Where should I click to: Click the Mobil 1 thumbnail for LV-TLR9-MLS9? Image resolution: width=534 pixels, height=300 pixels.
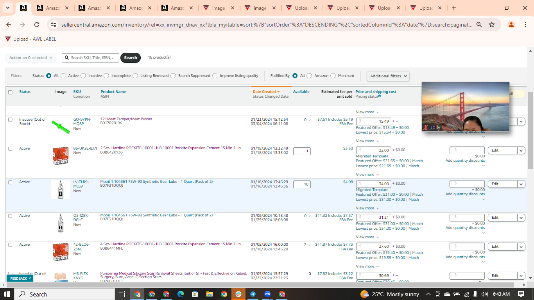tap(61, 189)
